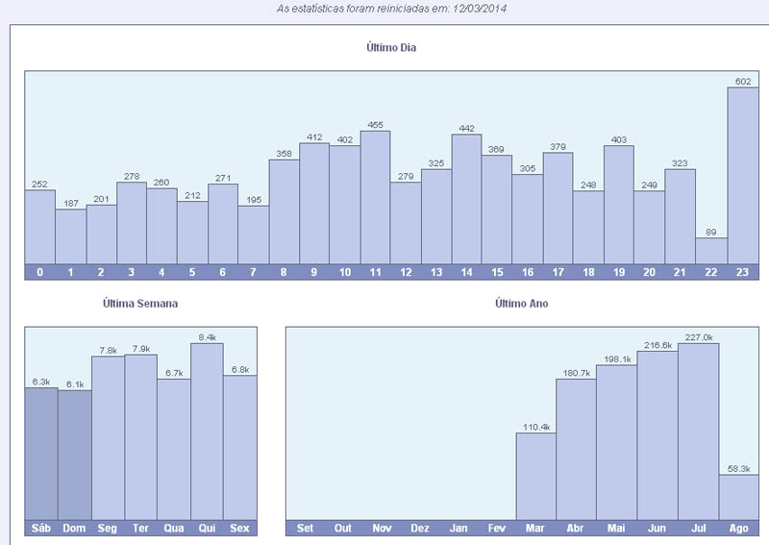Viewport: 769px width, 545px height.
Task: Click the hour 10 bar showing 402
Action: 345,205
